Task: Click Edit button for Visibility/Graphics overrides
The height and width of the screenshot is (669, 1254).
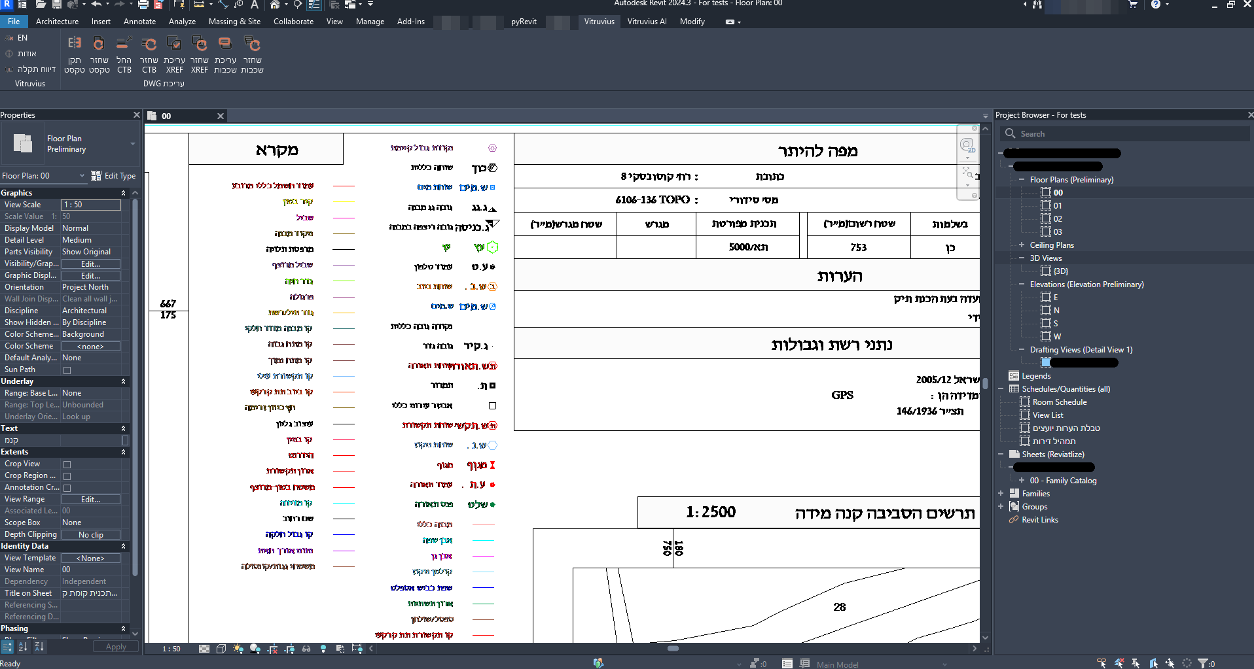Action: (x=91, y=264)
